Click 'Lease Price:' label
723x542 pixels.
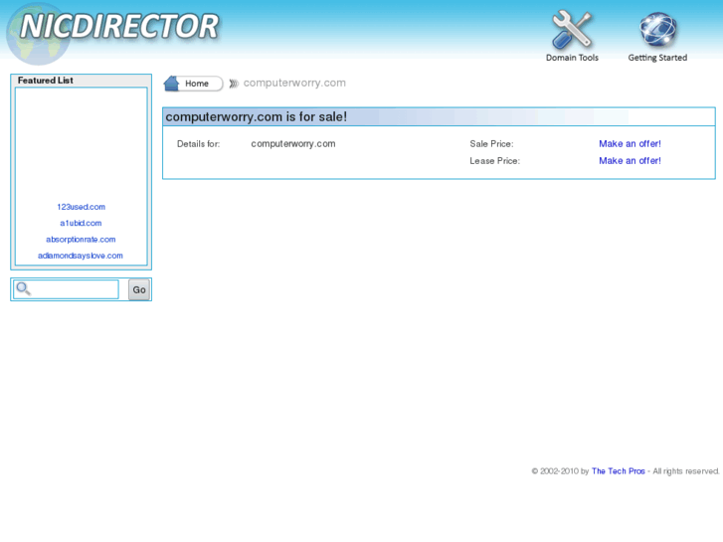[x=494, y=161]
